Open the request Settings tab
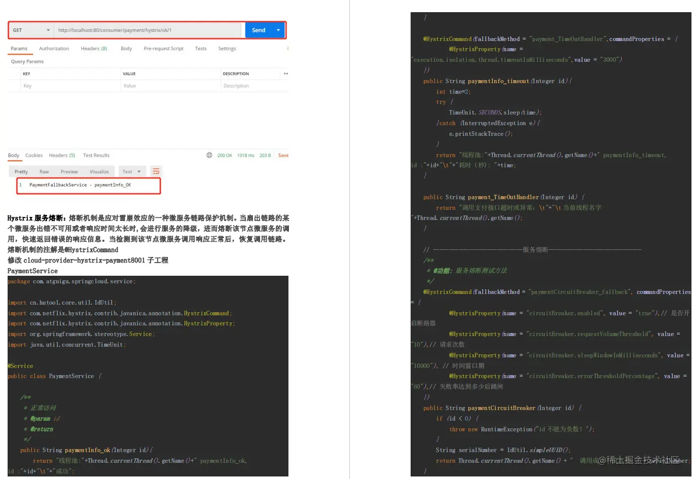The height and width of the screenshot is (479, 693). 227,48
